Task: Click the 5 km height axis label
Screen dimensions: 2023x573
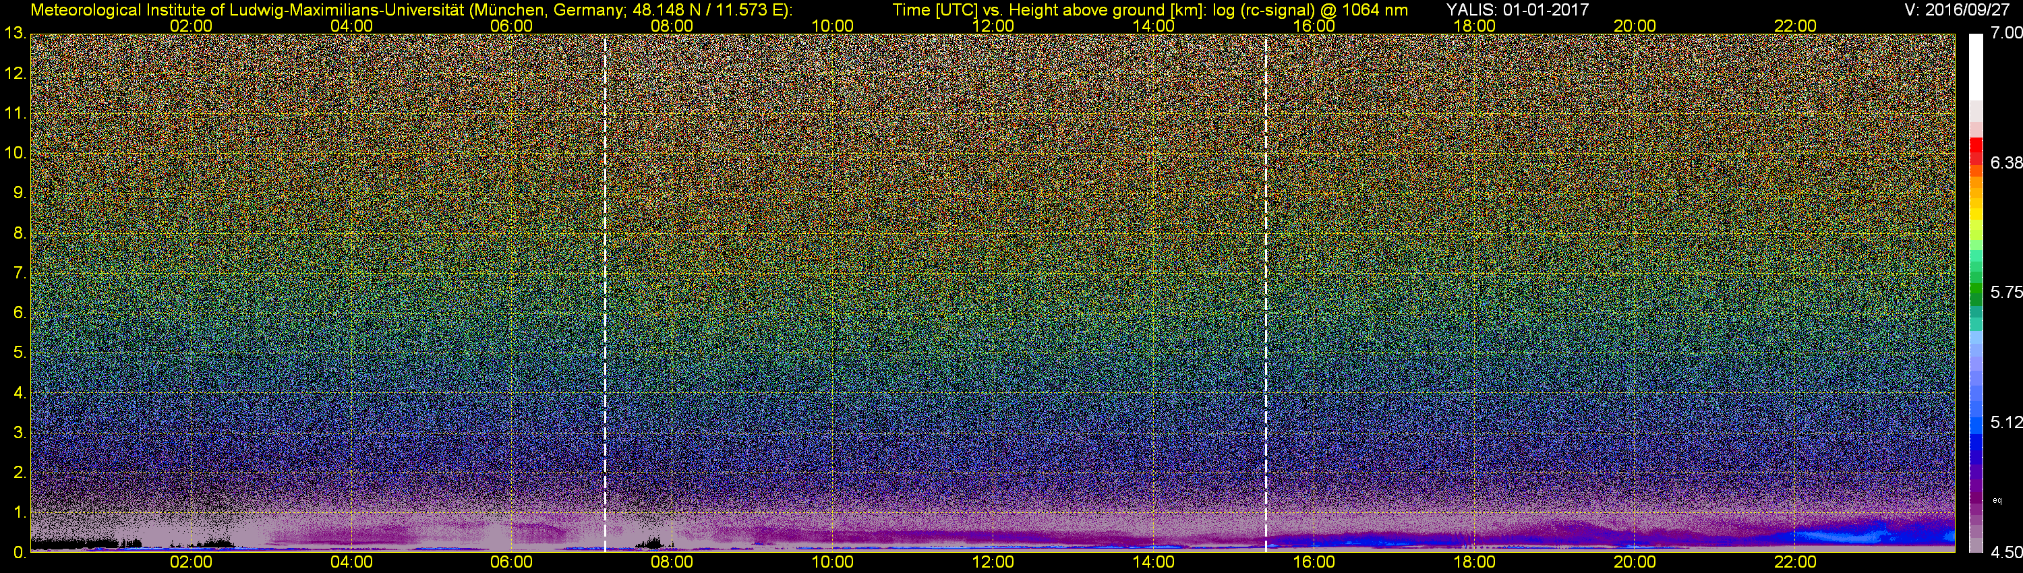Action: [19, 353]
